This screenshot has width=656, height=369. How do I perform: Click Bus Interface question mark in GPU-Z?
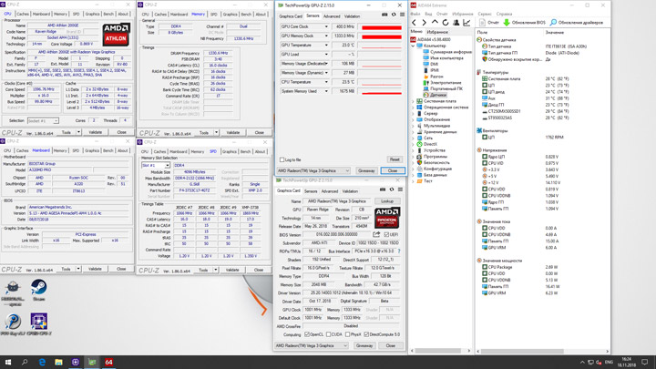[399, 251]
